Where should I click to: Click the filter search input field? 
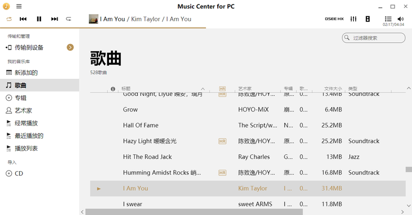[x=374, y=38]
